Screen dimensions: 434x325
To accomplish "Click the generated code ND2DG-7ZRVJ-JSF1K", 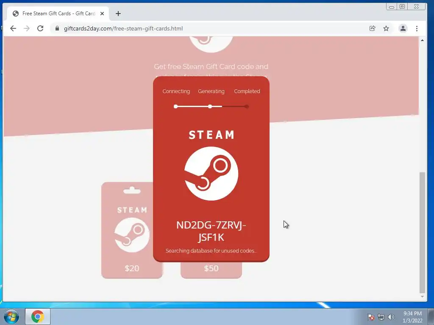I will pyautogui.click(x=211, y=231).
